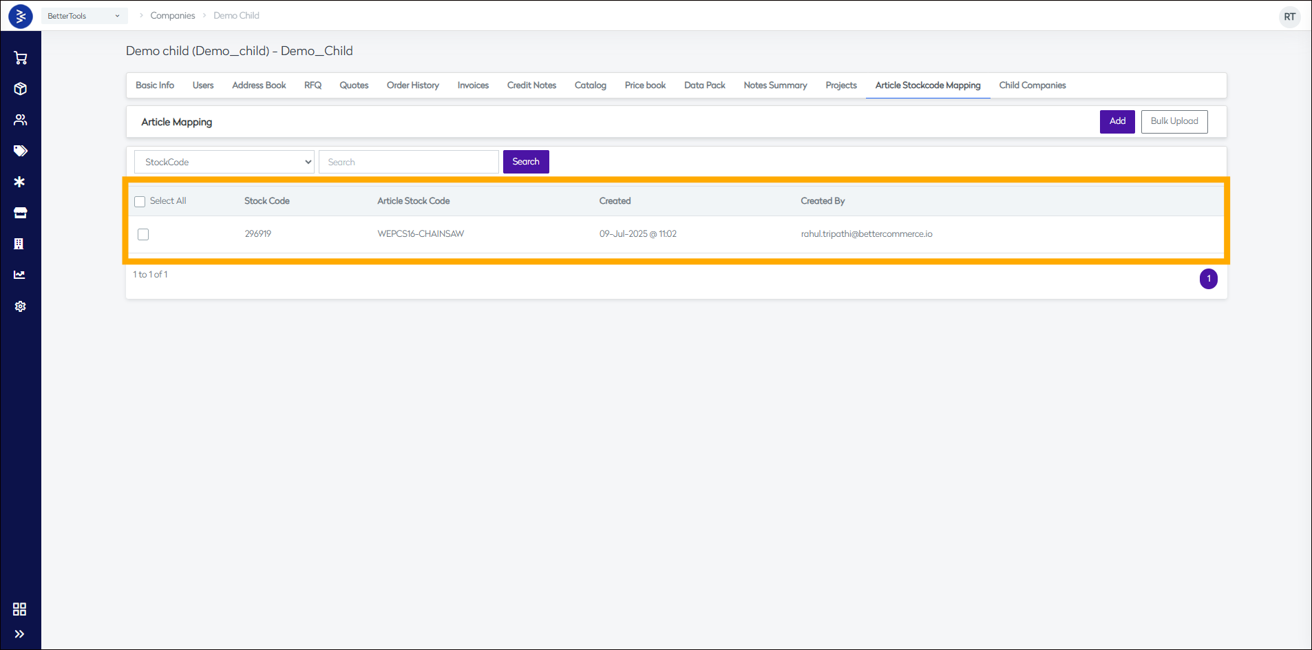Viewport: 1312px width, 650px height.
Task: Check the row for stock code 296919
Action: [x=143, y=234]
